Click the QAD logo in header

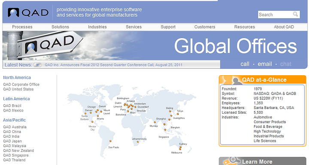[28, 13]
